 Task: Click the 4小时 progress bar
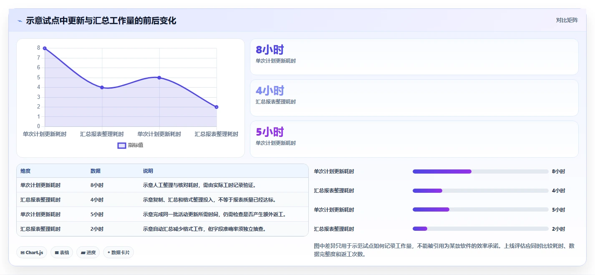tap(480, 191)
